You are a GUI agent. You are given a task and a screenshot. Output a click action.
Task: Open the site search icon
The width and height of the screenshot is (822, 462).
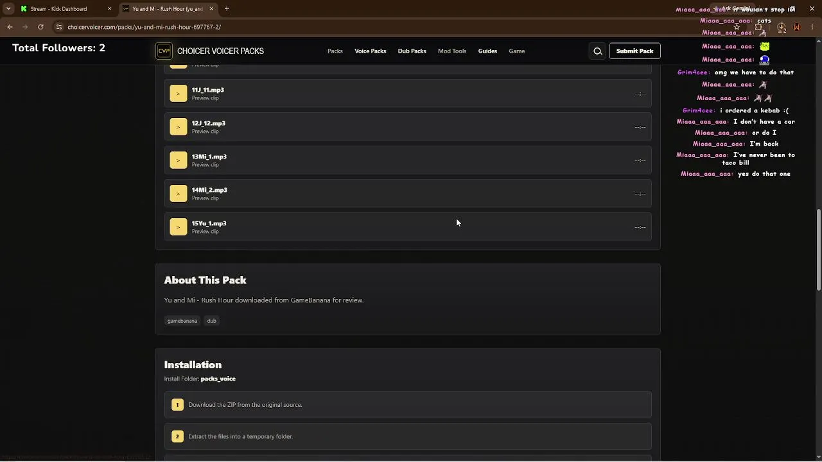pos(598,51)
